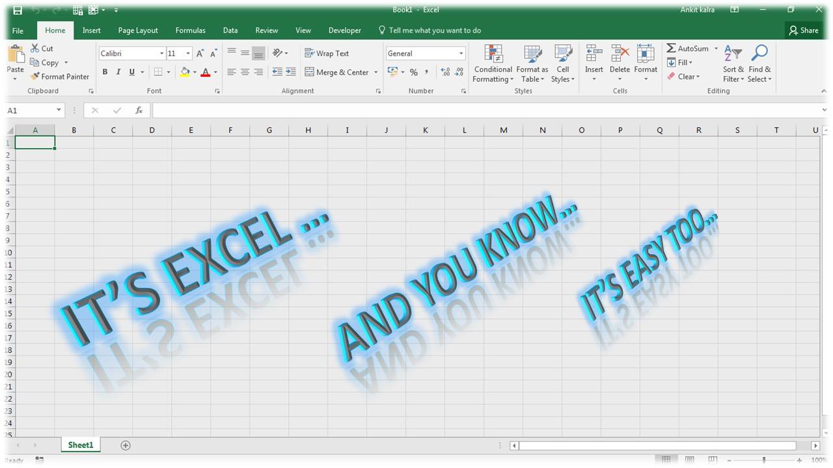
Task: Select the Sheet1 sheet tab
Action: click(x=81, y=445)
